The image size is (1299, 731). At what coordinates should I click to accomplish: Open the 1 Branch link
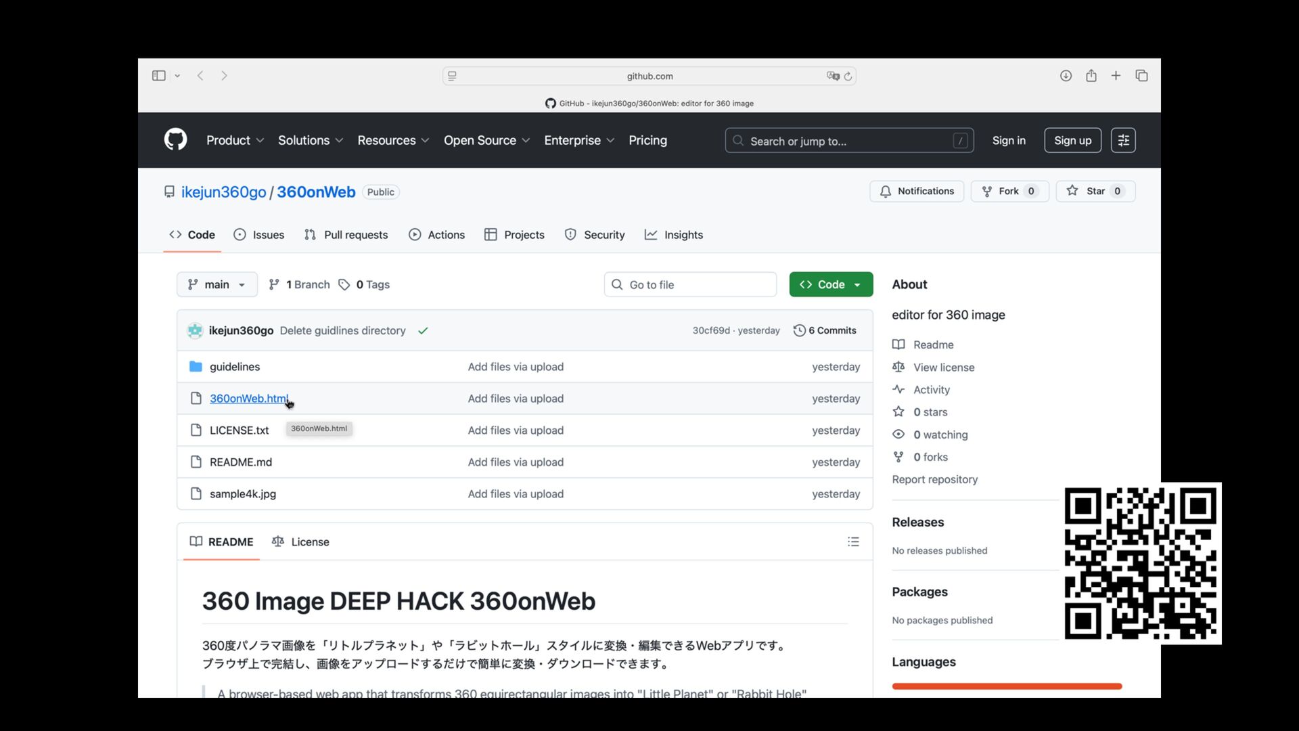pyautogui.click(x=299, y=284)
